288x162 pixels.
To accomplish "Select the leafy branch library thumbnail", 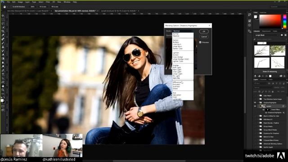I will [x=277, y=50].
